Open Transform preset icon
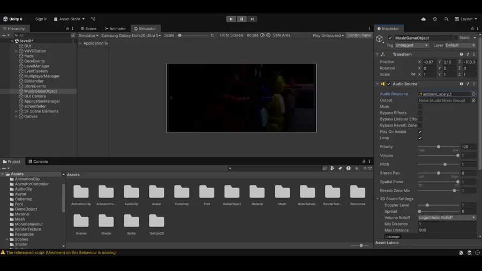The width and height of the screenshot is (482, 271). pos(468,55)
